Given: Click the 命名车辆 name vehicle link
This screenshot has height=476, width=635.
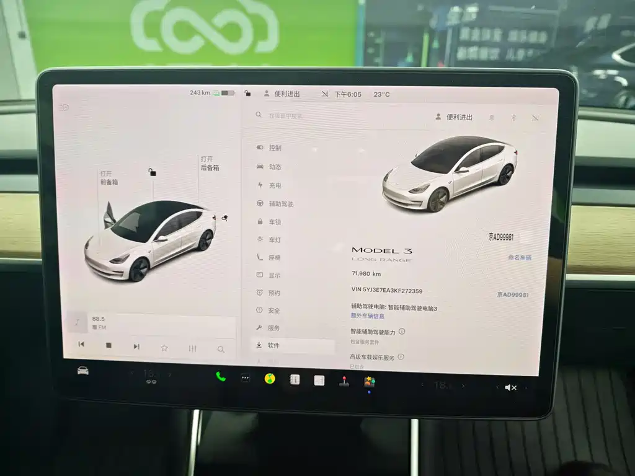Looking at the screenshot, I should click(520, 257).
